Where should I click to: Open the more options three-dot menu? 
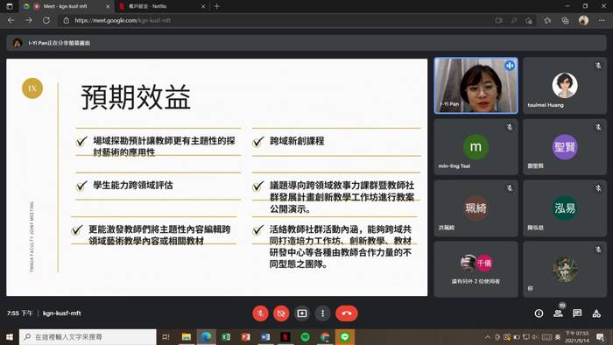coord(322,313)
